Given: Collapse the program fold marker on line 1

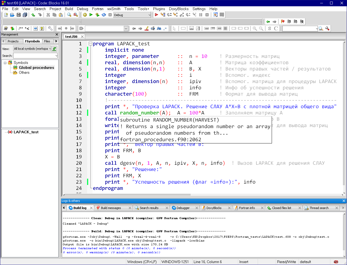Looking at the screenshot, I should (90, 44).
